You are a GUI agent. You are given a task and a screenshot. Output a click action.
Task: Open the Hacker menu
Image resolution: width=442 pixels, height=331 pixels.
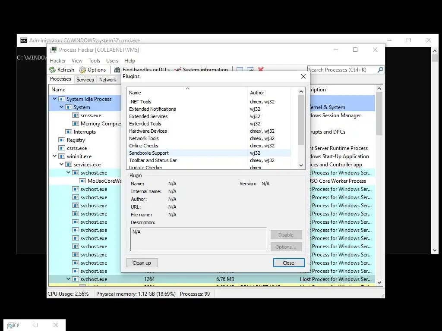pos(57,61)
